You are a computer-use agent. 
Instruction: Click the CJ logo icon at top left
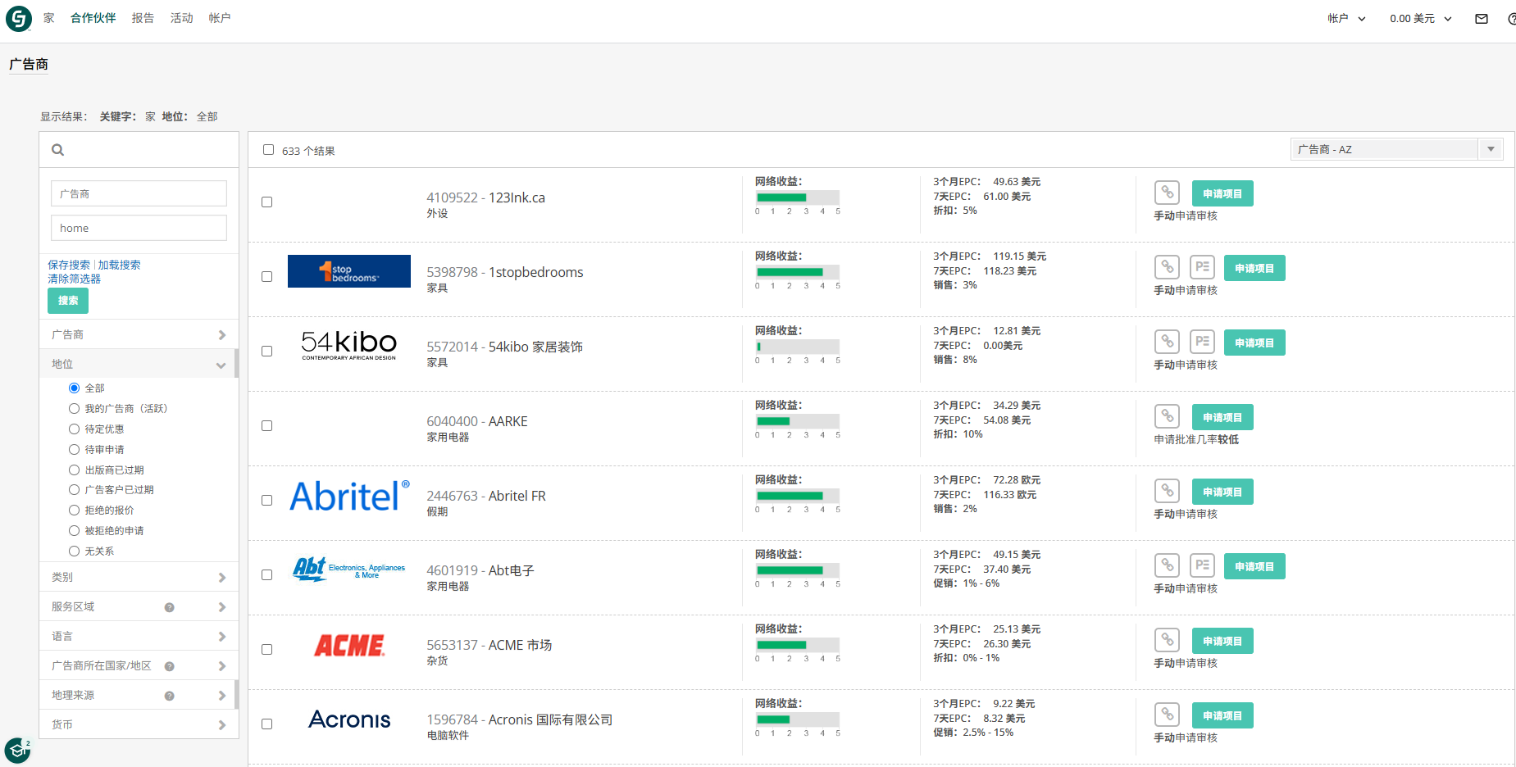click(x=18, y=18)
